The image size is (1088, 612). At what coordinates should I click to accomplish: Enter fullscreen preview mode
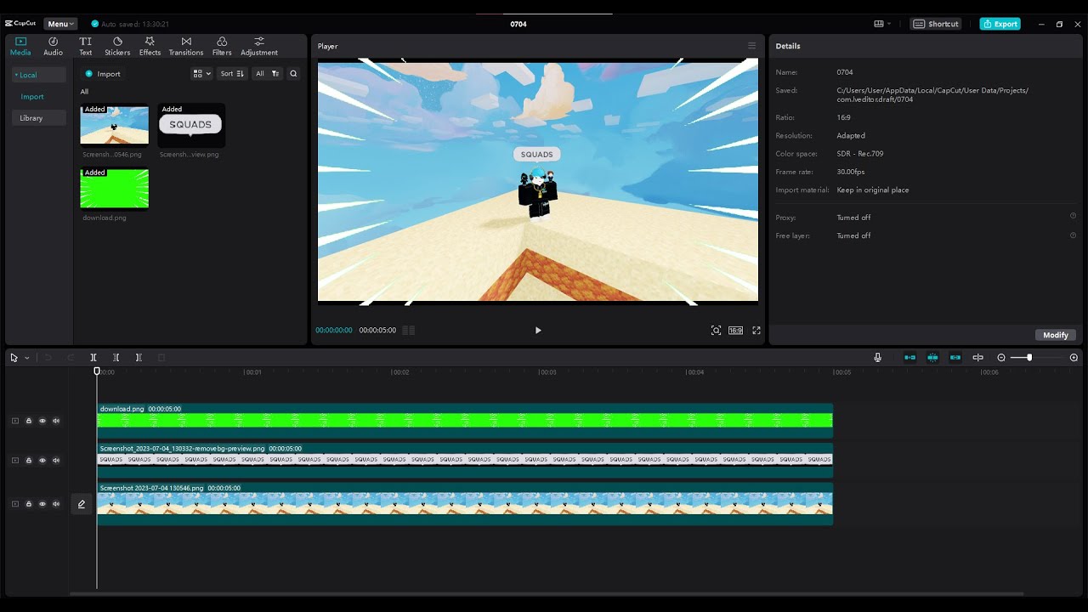click(x=756, y=331)
